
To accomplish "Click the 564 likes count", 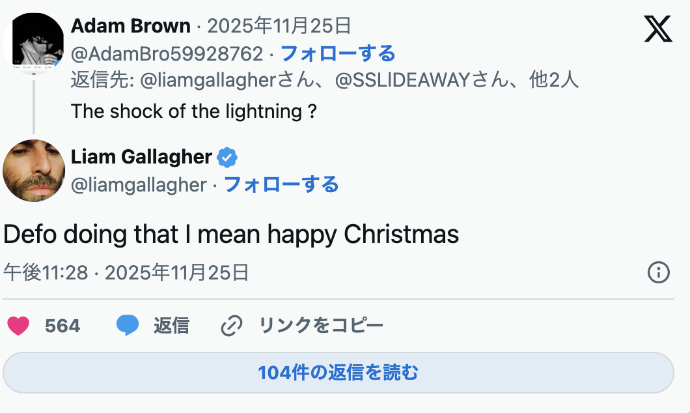I will [62, 325].
